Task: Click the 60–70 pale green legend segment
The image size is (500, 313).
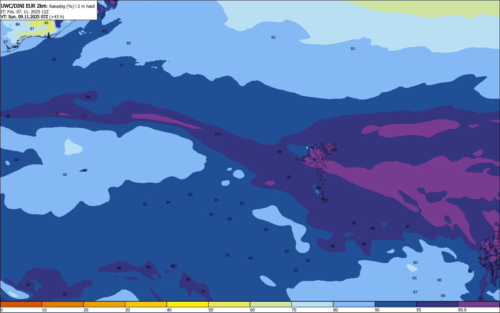Action: pos(271,304)
